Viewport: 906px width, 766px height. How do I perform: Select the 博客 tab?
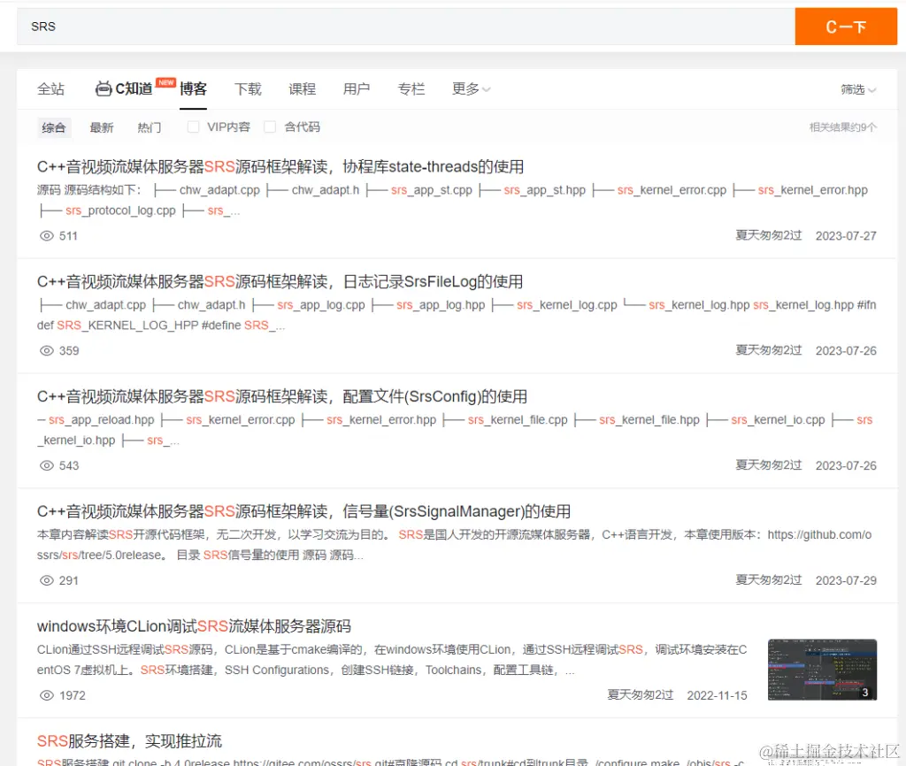pos(193,89)
